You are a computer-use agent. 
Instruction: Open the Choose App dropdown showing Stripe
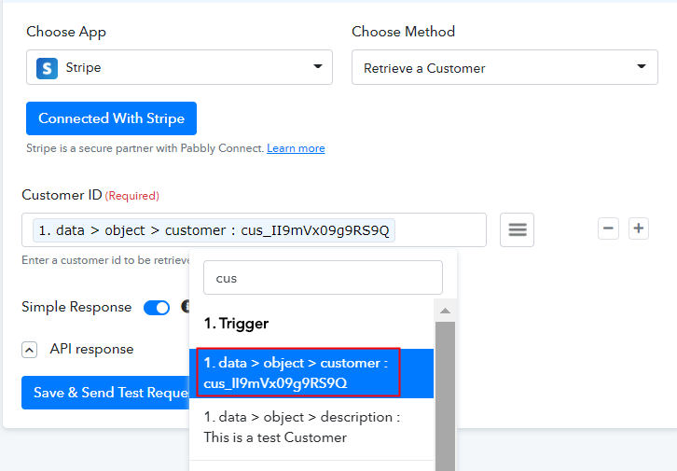pos(179,67)
